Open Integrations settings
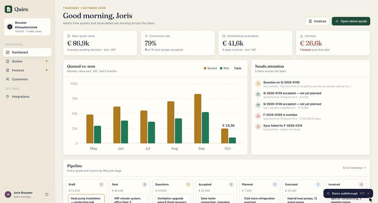This screenshot has width=378, height=203. pyautogui.click(x=27, y=97)
